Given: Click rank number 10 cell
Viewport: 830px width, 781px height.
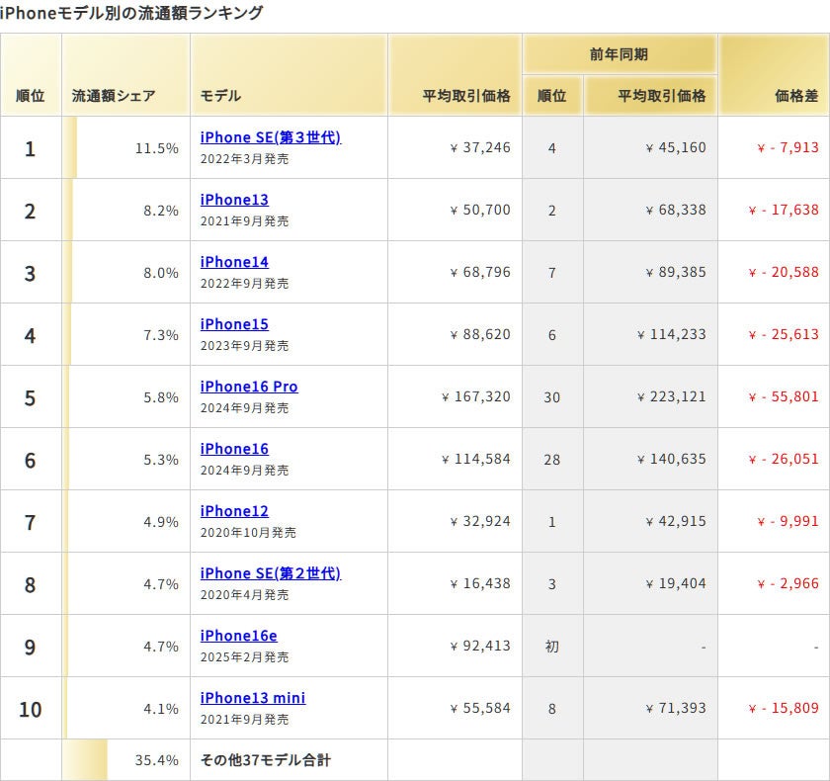Looking at the screenshot, I should click(x=31, y=709).
